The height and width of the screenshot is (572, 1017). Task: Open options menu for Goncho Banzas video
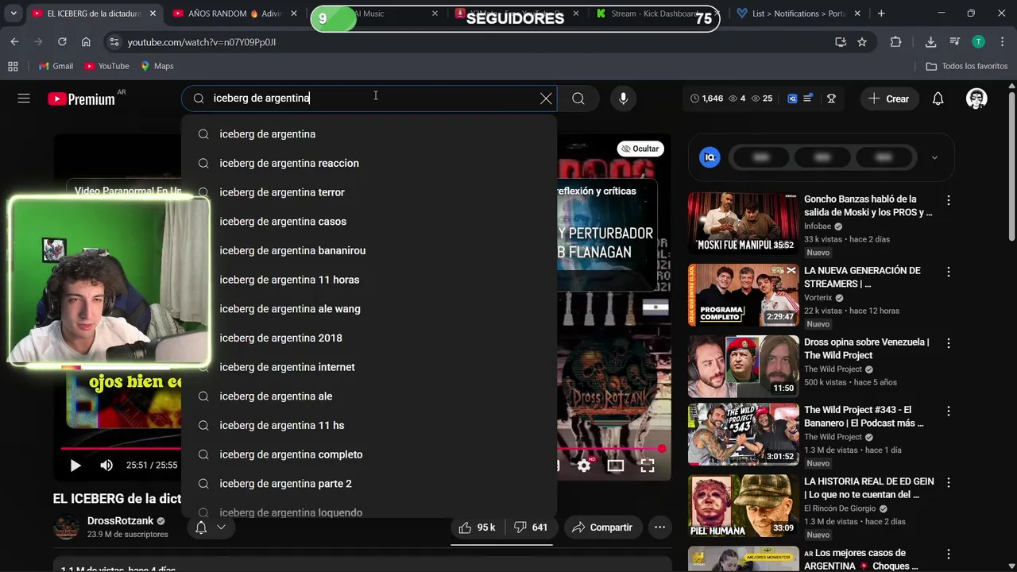pos(948,200)
